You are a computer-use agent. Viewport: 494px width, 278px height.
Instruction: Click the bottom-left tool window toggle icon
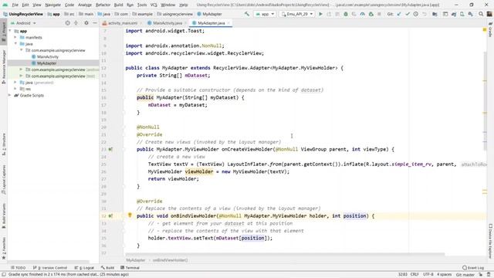[x=3, y=275]
